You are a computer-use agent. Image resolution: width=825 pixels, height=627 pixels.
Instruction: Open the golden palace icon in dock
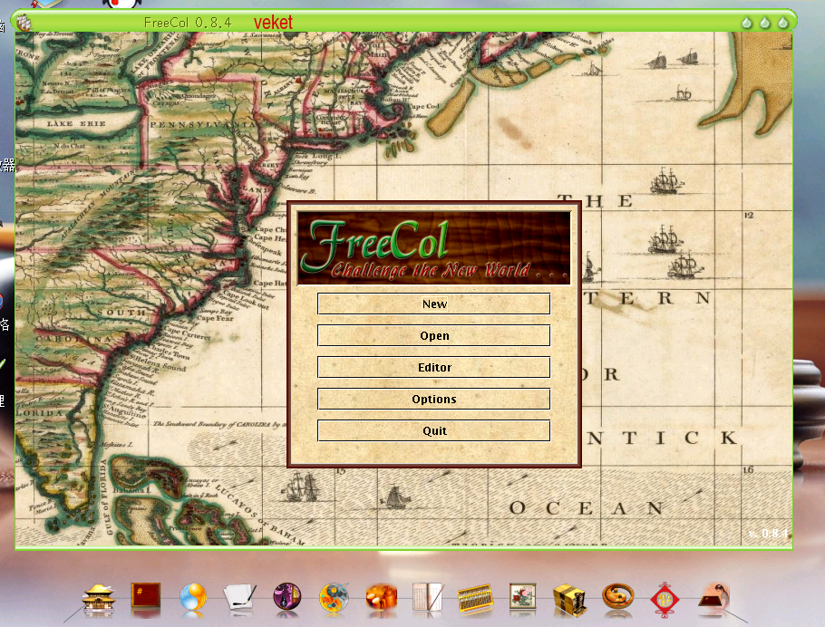[x=99, y=599]
